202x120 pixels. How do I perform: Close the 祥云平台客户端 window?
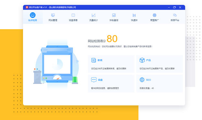pos(180,7)
